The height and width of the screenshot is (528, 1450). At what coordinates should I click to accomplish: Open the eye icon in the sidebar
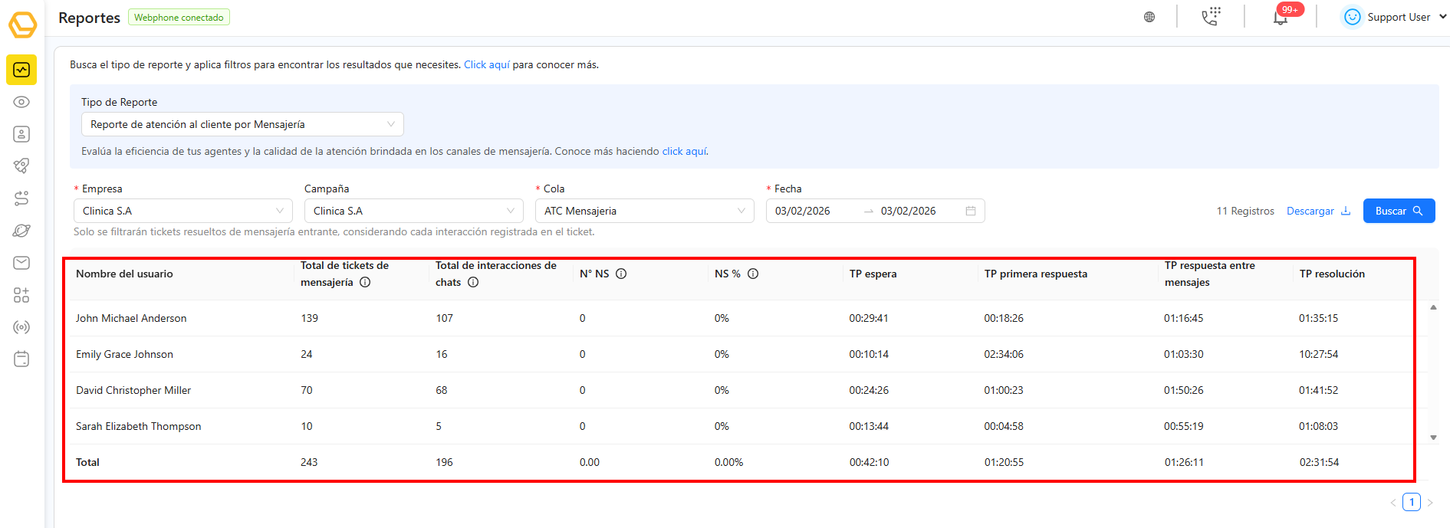tap(21, 102)
